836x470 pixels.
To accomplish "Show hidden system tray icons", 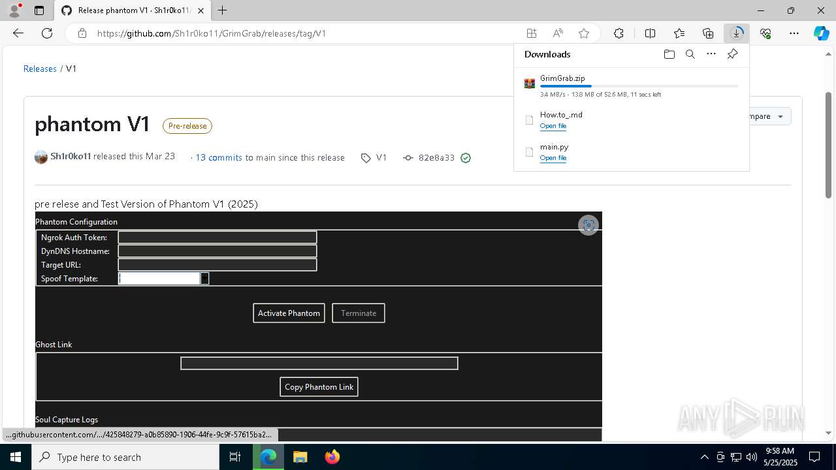I will [704, 457].
